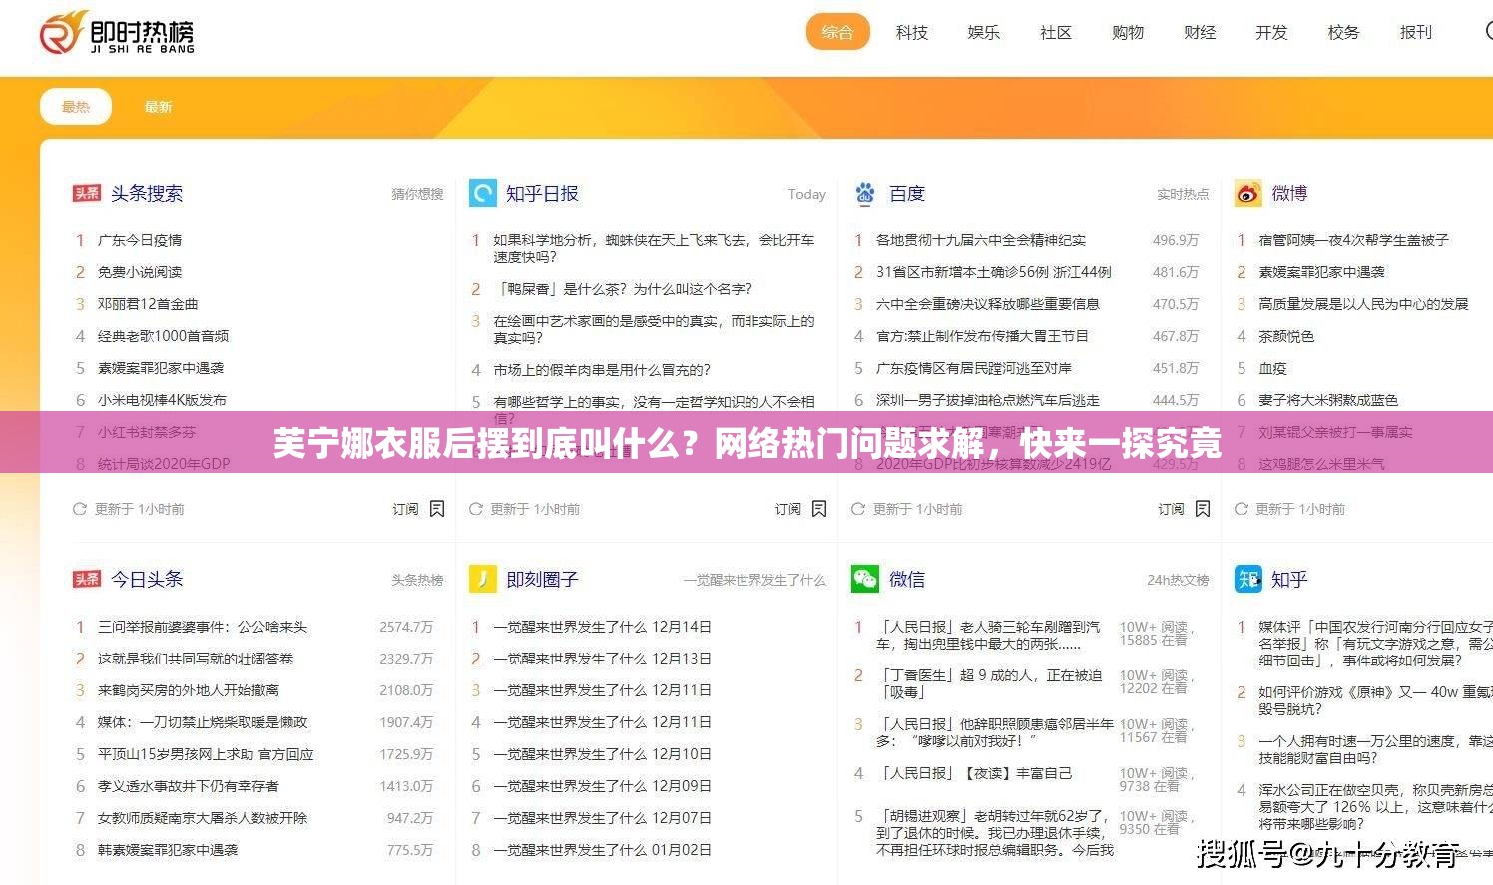Viewport: 1493px width, 885px height.
Task: Click 订阅 on the 头条搜索 card
Action: tap(405, 509)
